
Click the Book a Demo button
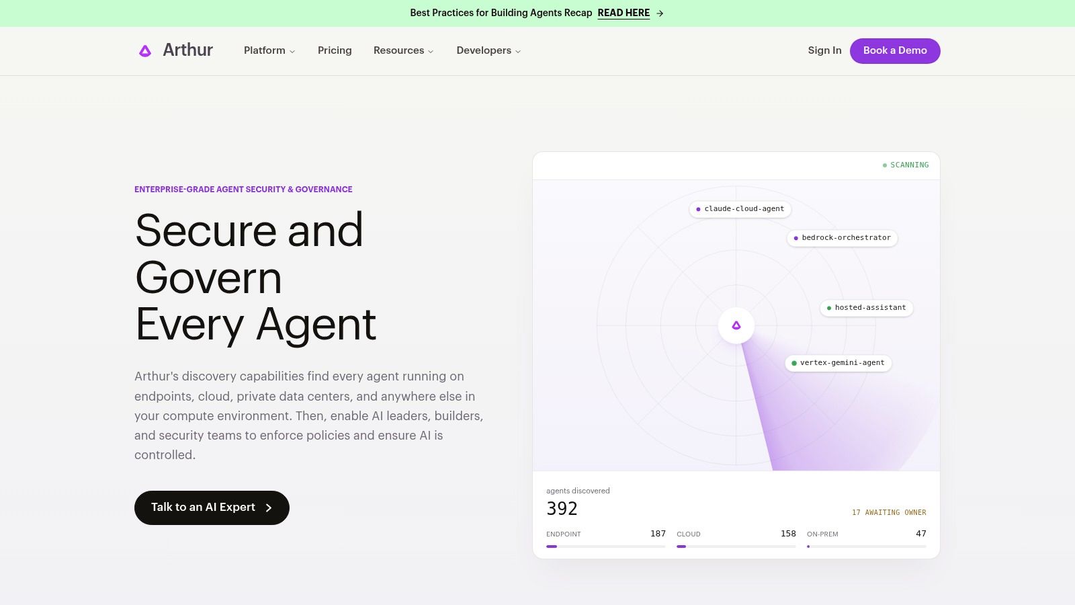895,51
